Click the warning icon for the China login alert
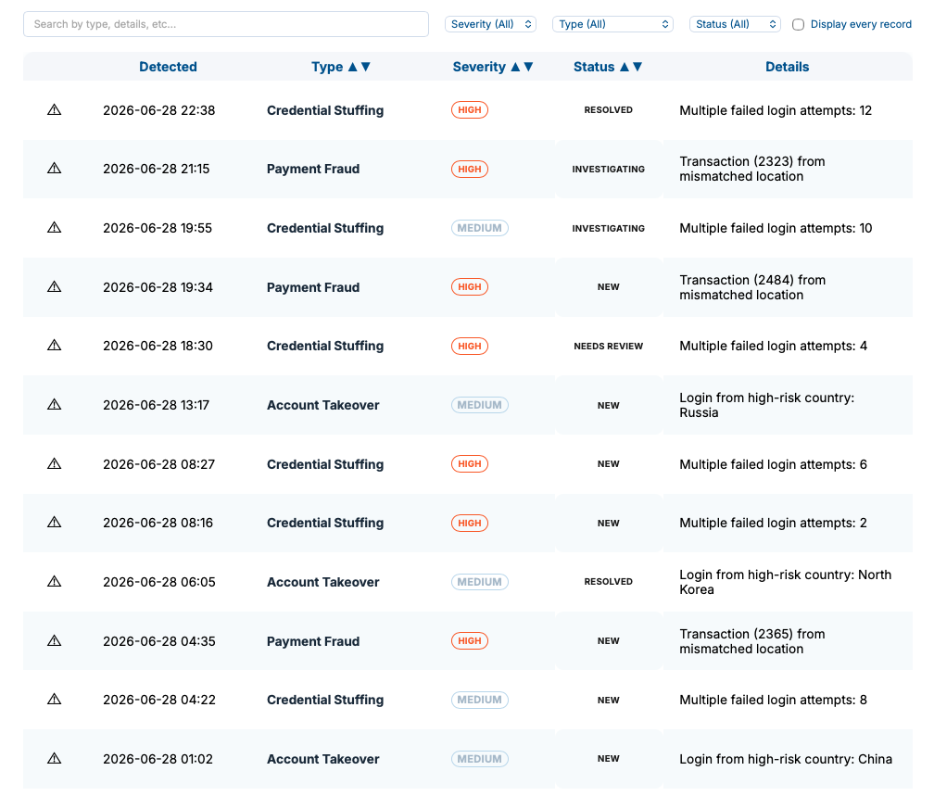This screenshot has height=796, width=934. click(x=54, y=758)
